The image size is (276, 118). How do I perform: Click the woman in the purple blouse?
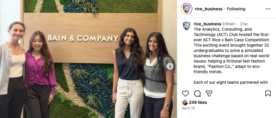coord(40,74)
